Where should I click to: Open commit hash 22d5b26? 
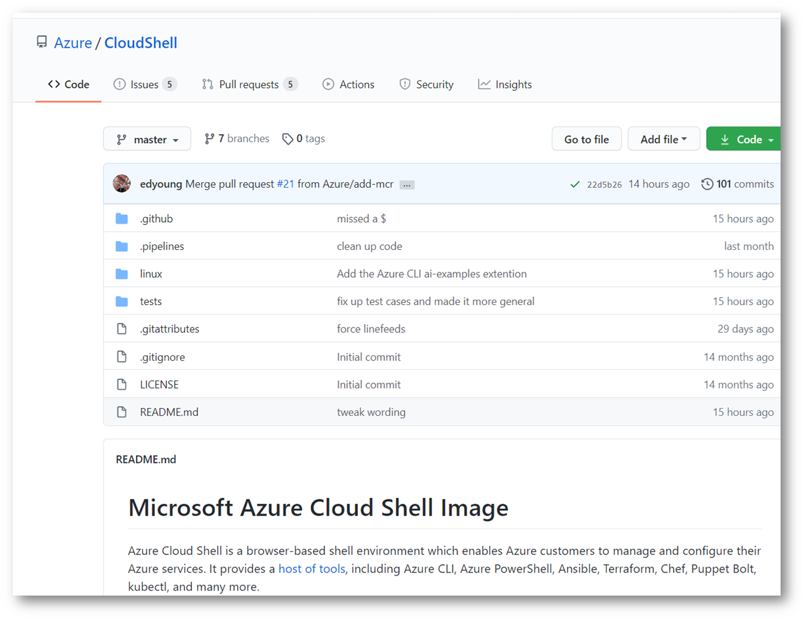[x=604, y=185]
